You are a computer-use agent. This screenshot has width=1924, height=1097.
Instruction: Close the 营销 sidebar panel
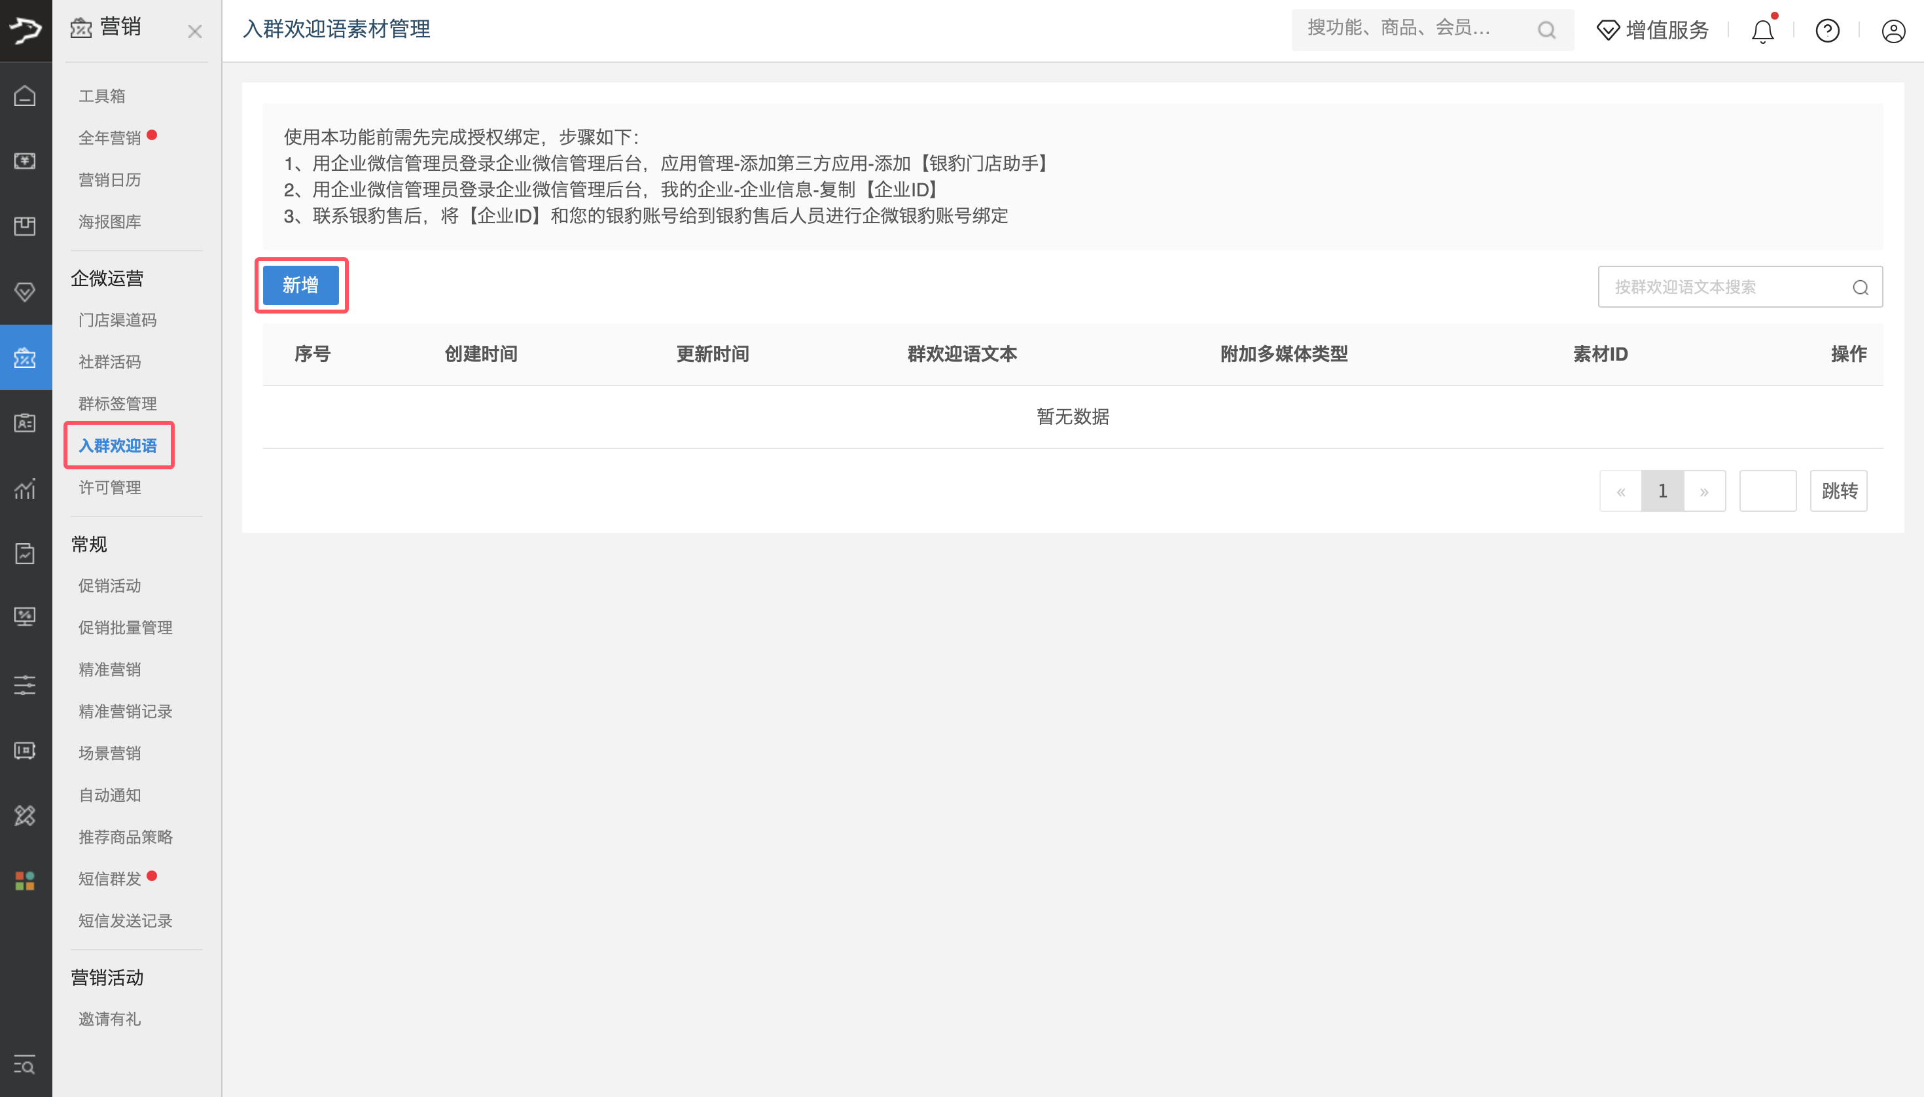point(195,31)
